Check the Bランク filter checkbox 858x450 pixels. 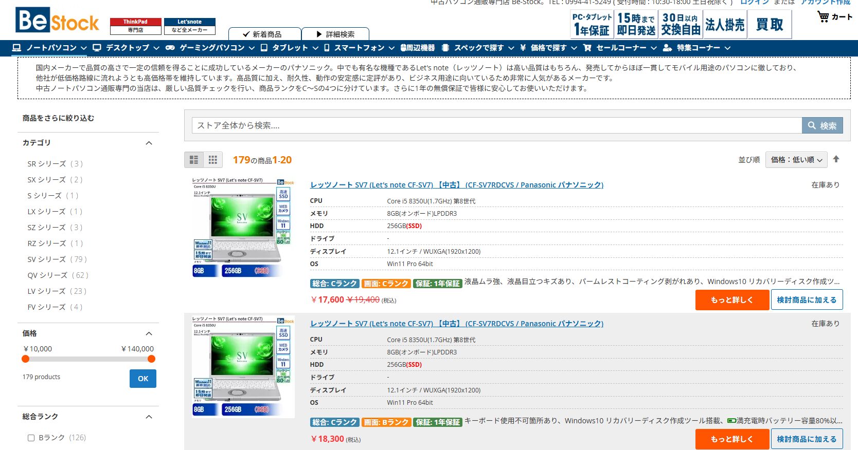tap(31, 438)
